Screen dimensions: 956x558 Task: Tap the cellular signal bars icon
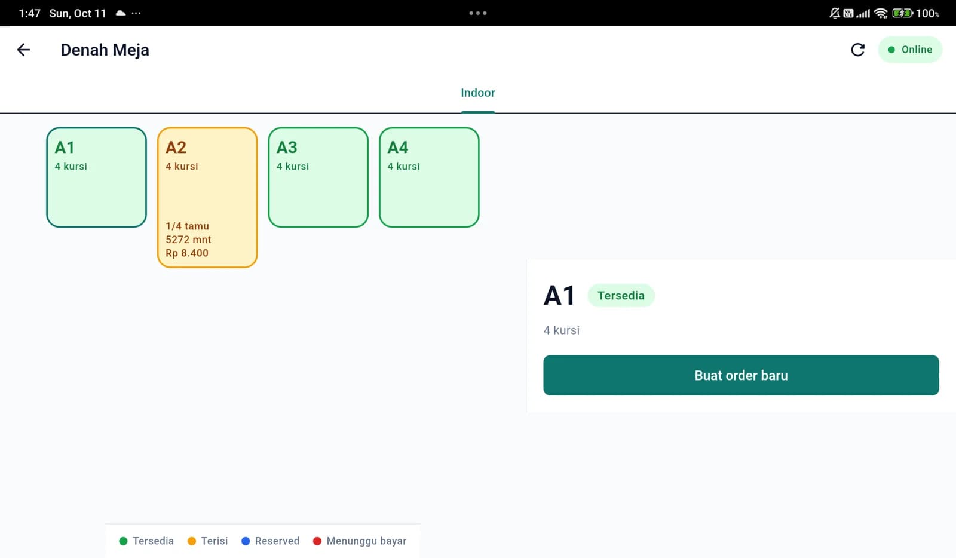[x=863, y=13]
